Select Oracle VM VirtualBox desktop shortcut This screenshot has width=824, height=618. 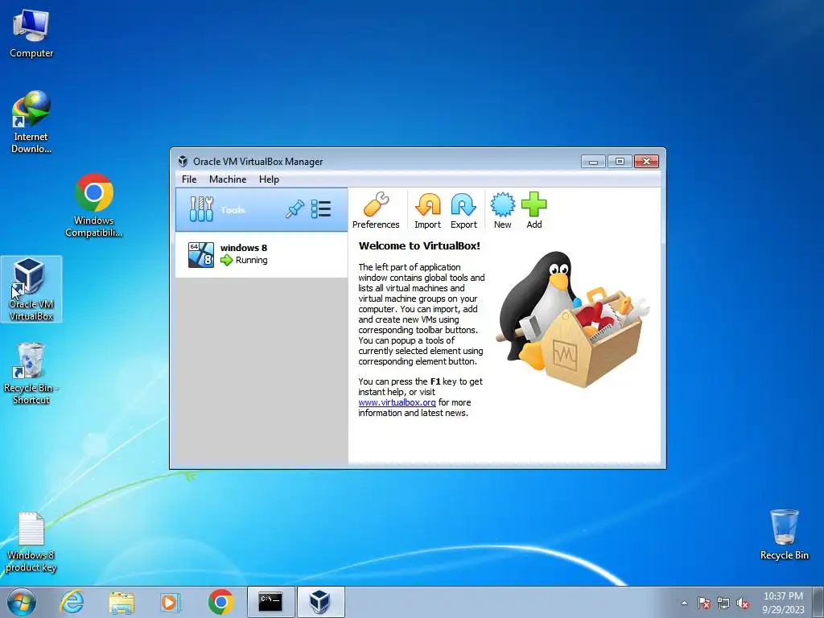tap(31, 289)
